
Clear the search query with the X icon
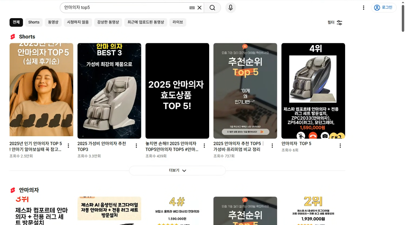(199, 8)
